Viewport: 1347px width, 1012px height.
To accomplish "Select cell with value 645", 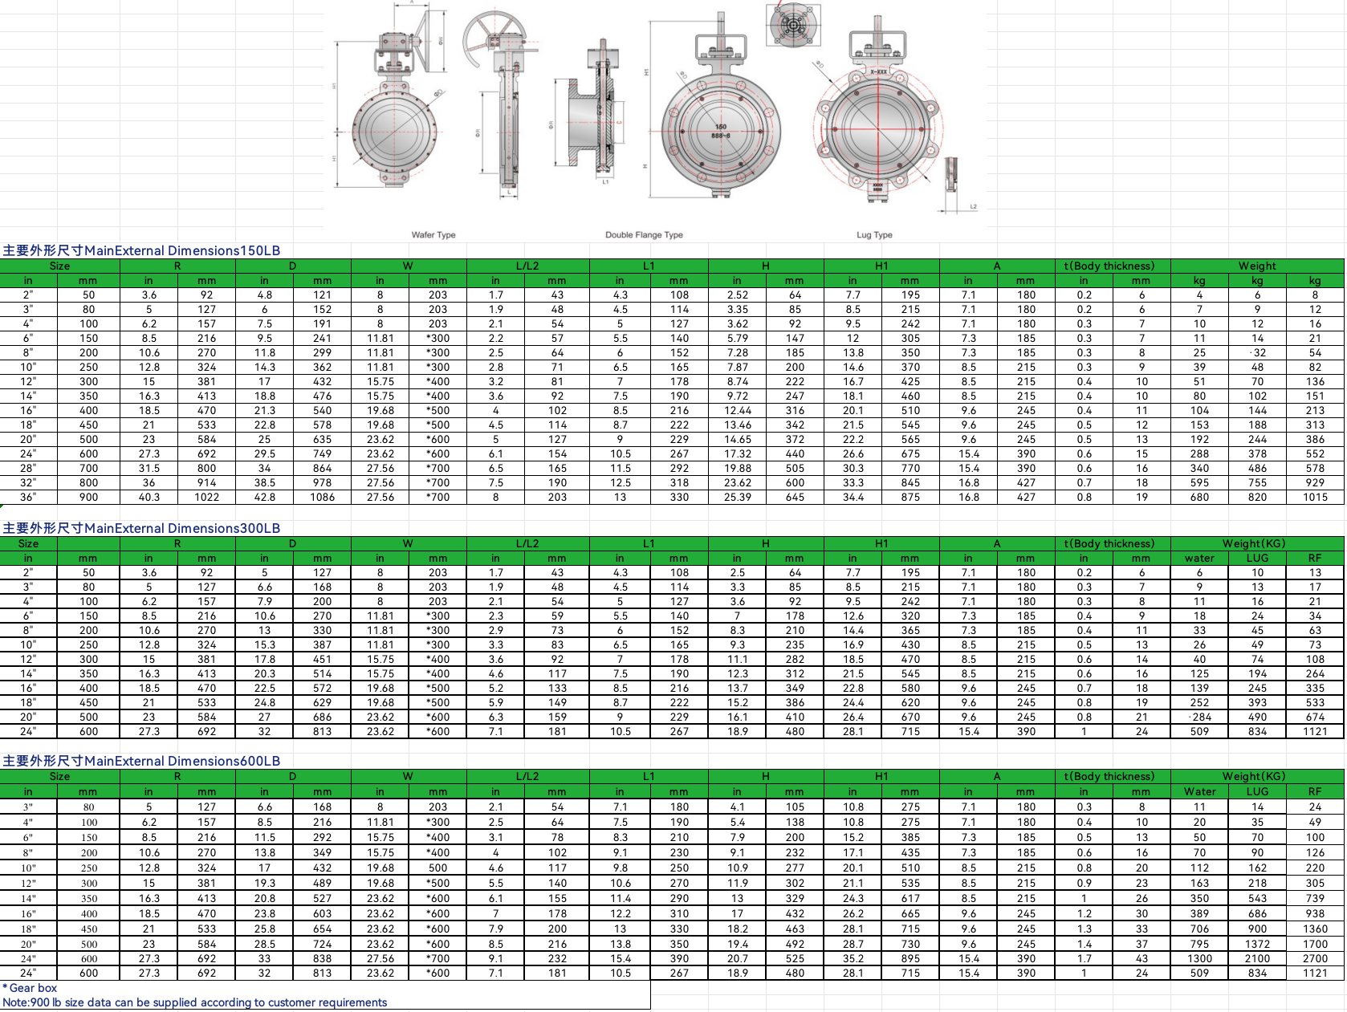I will 795,498.
